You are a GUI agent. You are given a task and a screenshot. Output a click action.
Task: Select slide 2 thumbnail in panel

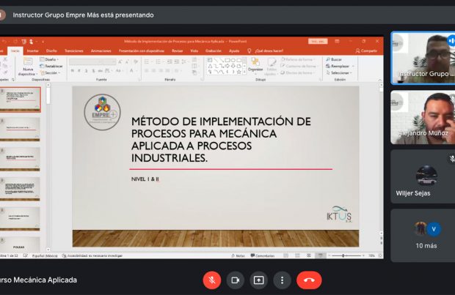pos(20,129)
